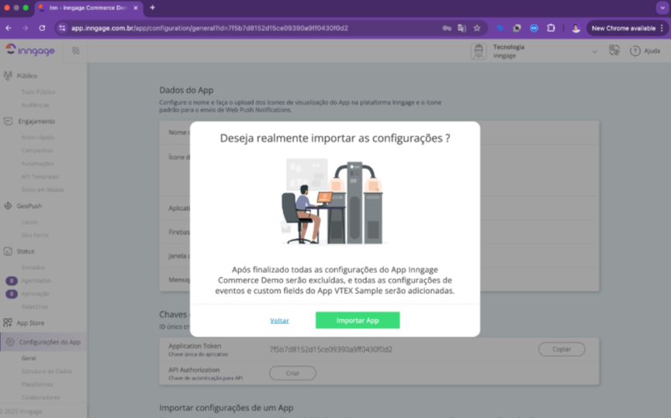Open API Templates in sidebar
This screenshot has width=671, height=418.
pos(40,176)
